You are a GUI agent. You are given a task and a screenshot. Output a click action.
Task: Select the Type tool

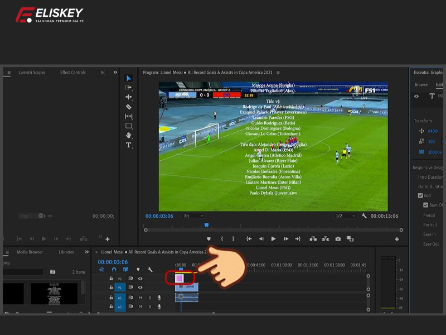click(x=128, y=145)
